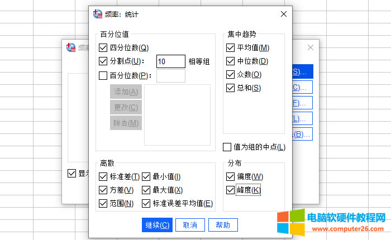Click the 取消 cancel button
This screenshot has height=240, width=391.
(x=190, y=225)
